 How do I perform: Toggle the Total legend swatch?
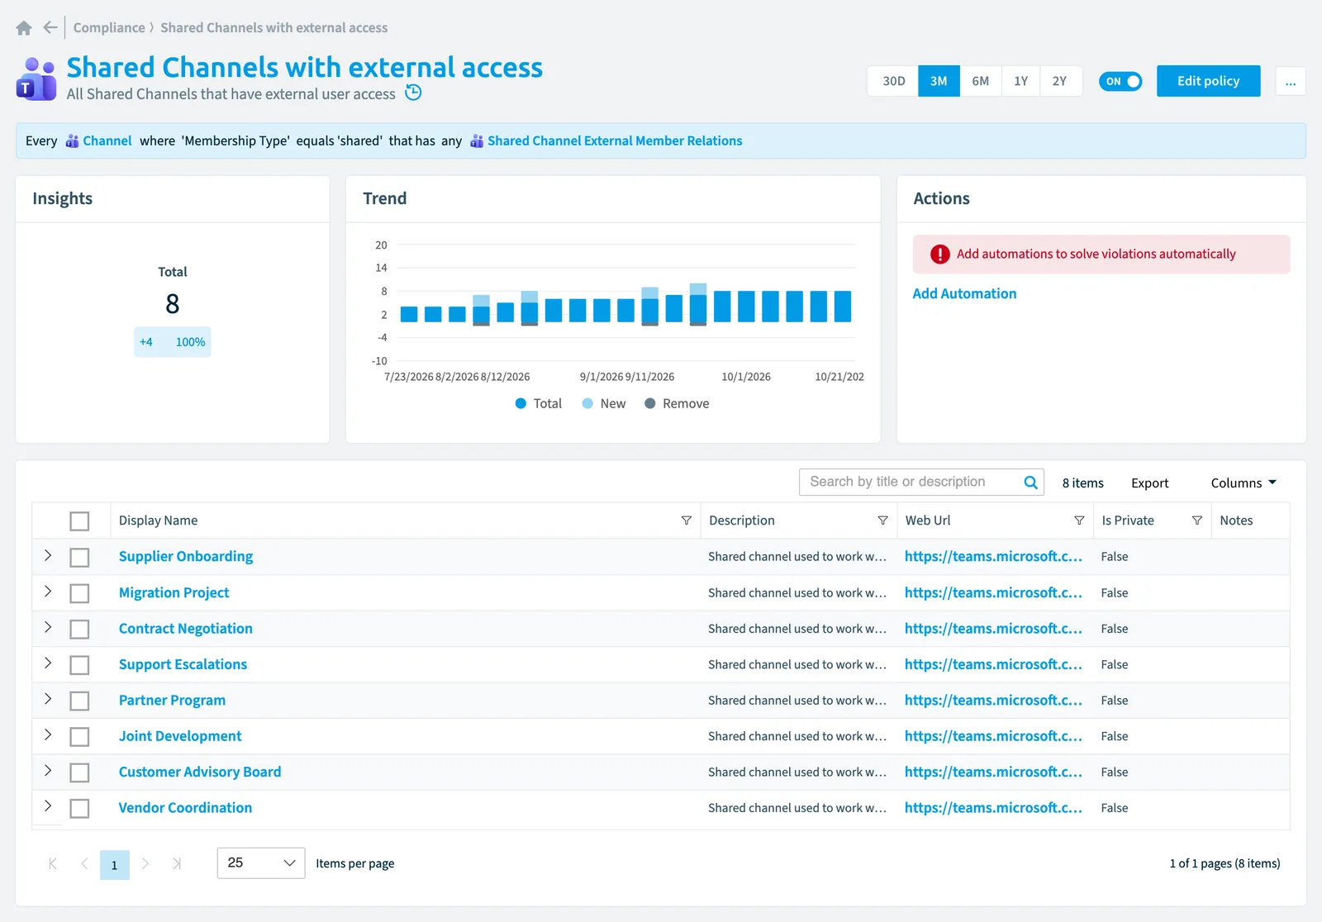coord(521,404)
